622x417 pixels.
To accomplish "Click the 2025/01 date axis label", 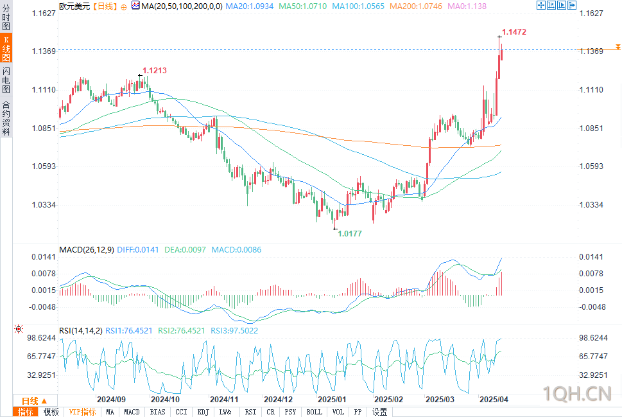I will coord(332,400).
